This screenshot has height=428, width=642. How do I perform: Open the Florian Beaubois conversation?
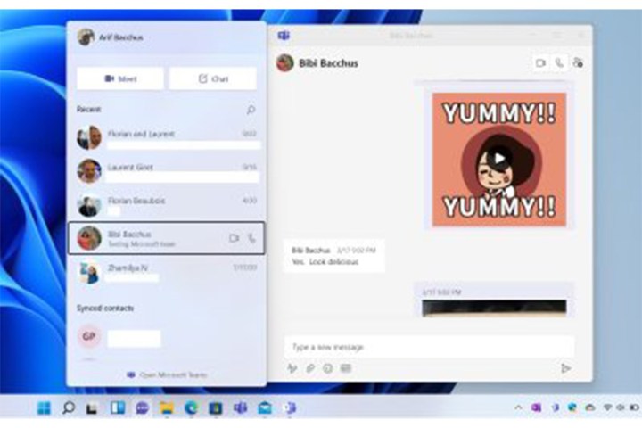pyautogui.click(x=167, y=205)
